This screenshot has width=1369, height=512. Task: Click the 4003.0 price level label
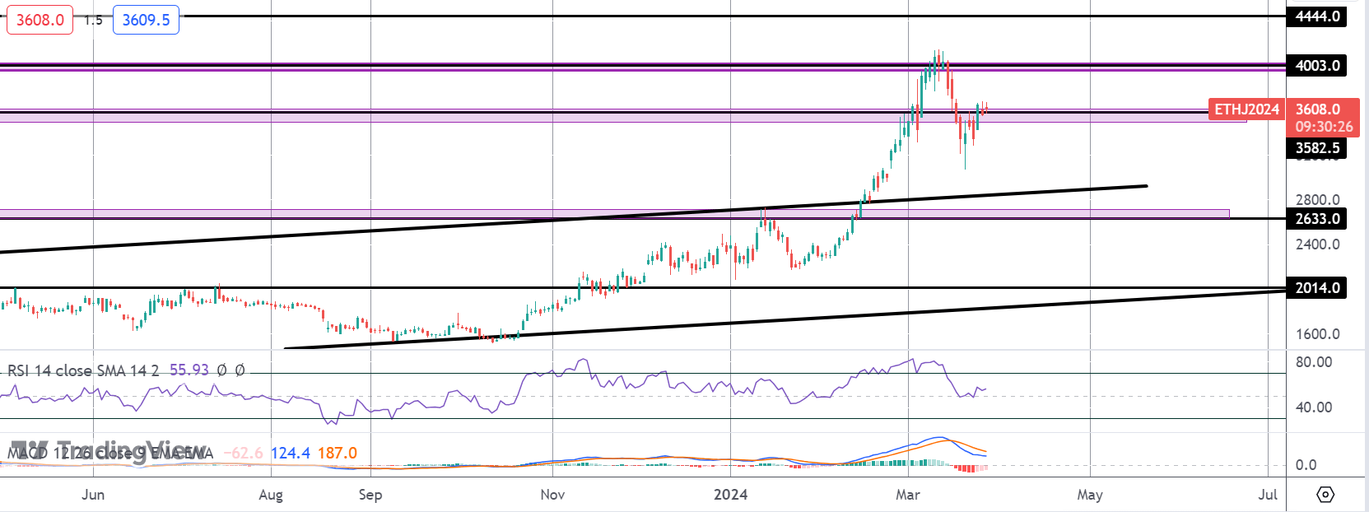(1317, 66)
